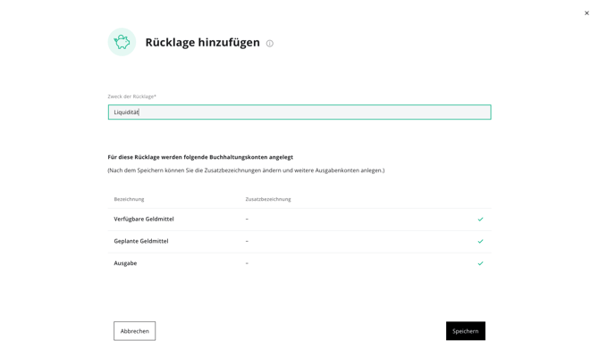Click the checkmark in the Geplante Geldmittel row
The height and width of the screenshot is (357, 599).
[480, 242]
